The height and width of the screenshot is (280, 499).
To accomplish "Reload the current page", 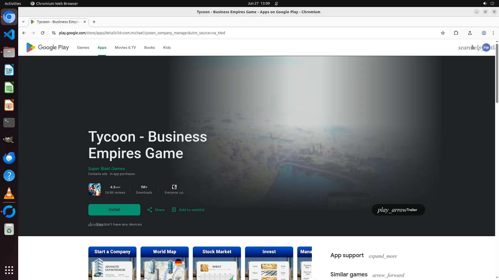I will (x=43, y=33).
